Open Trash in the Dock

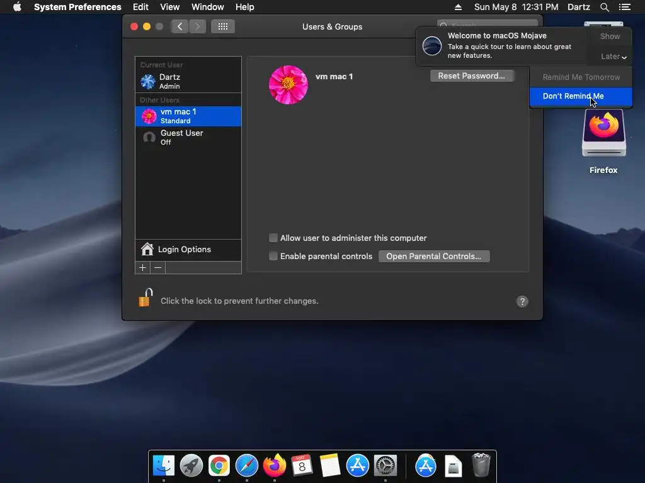click(481, 465)
